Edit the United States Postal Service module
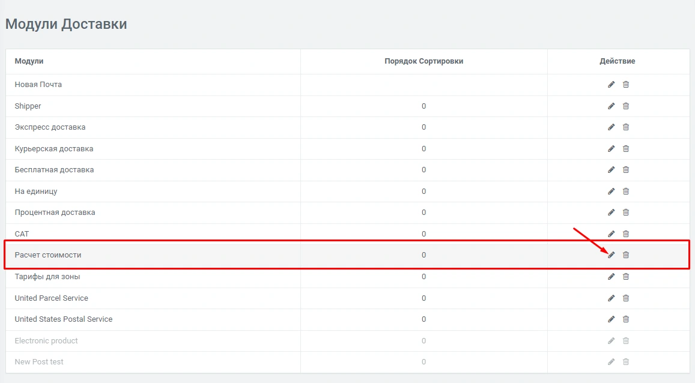This screenshot has height=383, width=695. pos(611,319)
